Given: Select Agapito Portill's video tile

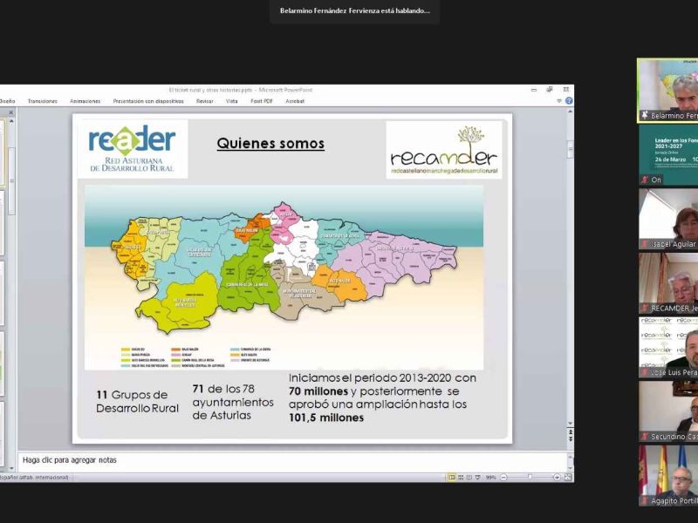Looking at the screenshot, I should tap(668, 476).
